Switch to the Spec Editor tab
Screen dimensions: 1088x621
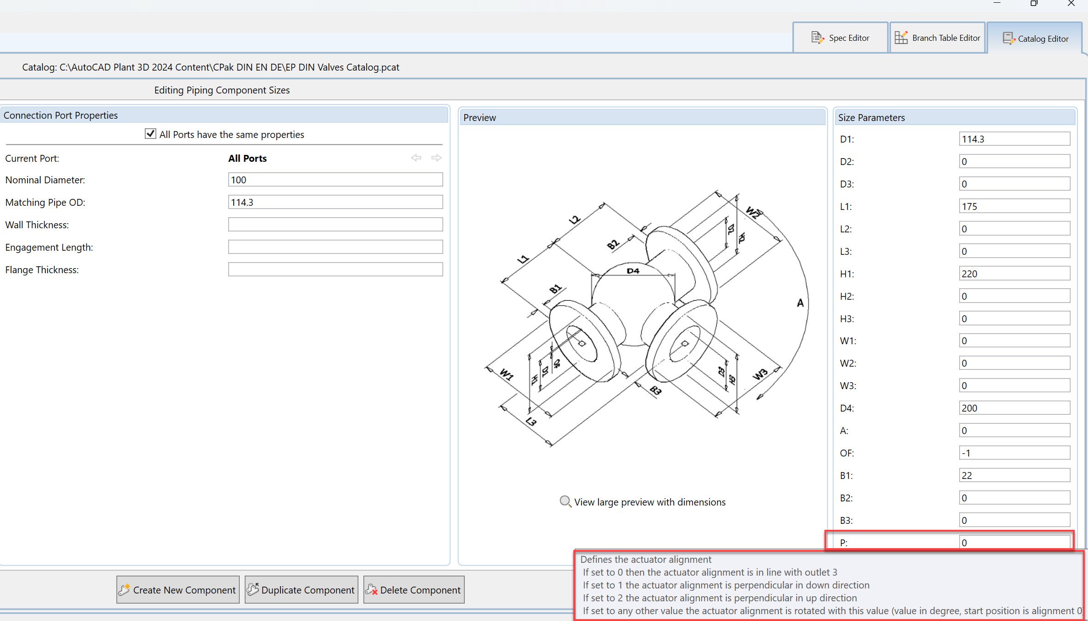[x=840, y=38]
